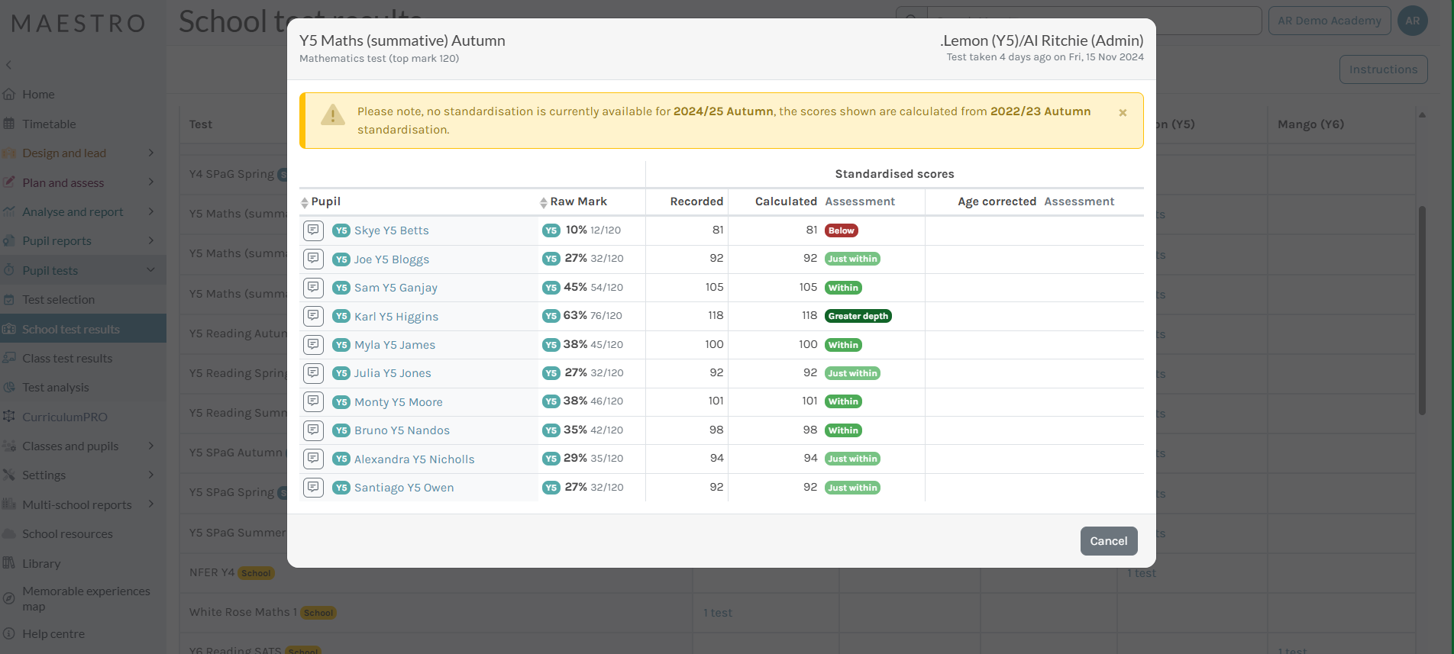Expand Analyse and report menu

pos(150,211)
